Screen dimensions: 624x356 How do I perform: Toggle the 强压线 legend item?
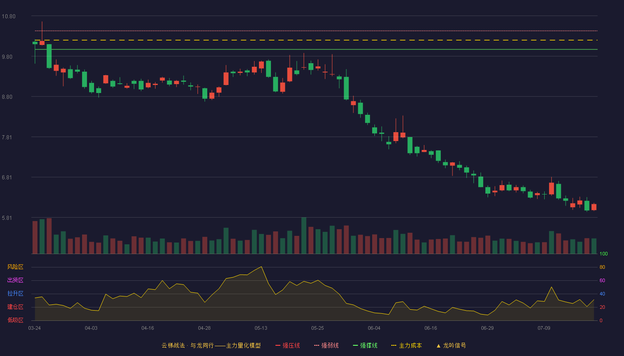coord(287,345)
